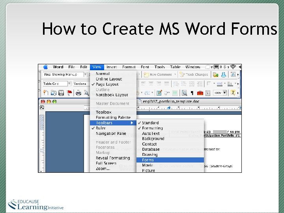Click the red Flag for Follow Up icon
284x213 pixels.
(69, 93)
